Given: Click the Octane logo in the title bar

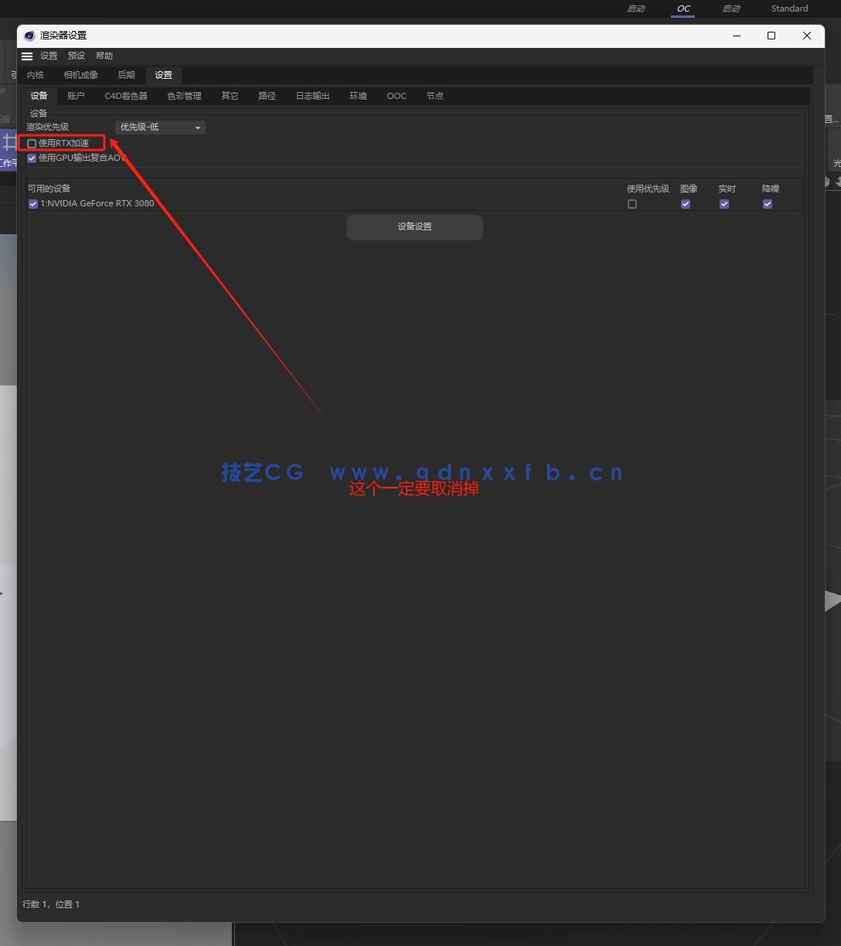Looking at the screenshot, I should (x=29, y=36).
